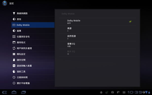The image size is (152, 95).
Task: Tap the 10:39 status bar clock
Action: (x=135, y=92)
